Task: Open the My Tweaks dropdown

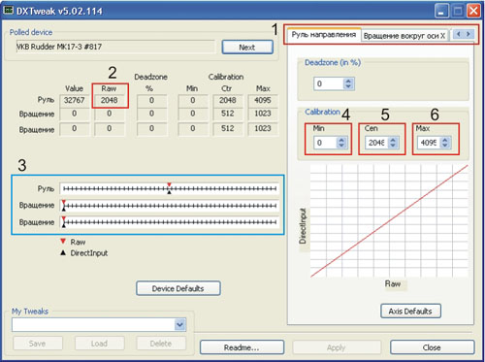Action: (179, 324)
